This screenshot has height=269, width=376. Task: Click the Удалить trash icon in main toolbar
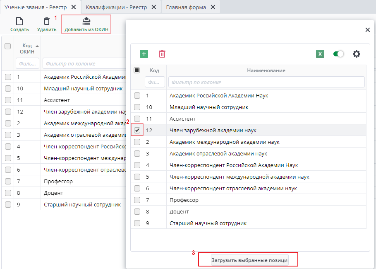click(x=46, y=22)
